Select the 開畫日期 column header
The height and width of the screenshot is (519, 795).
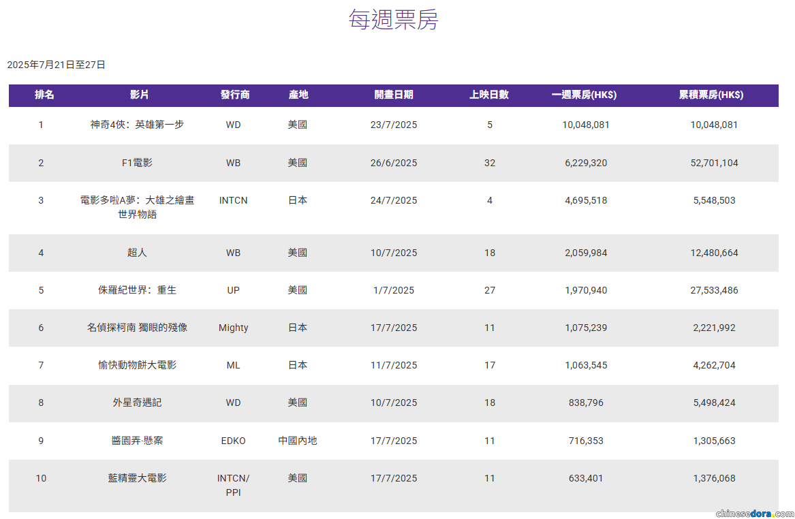click(394, 95)
